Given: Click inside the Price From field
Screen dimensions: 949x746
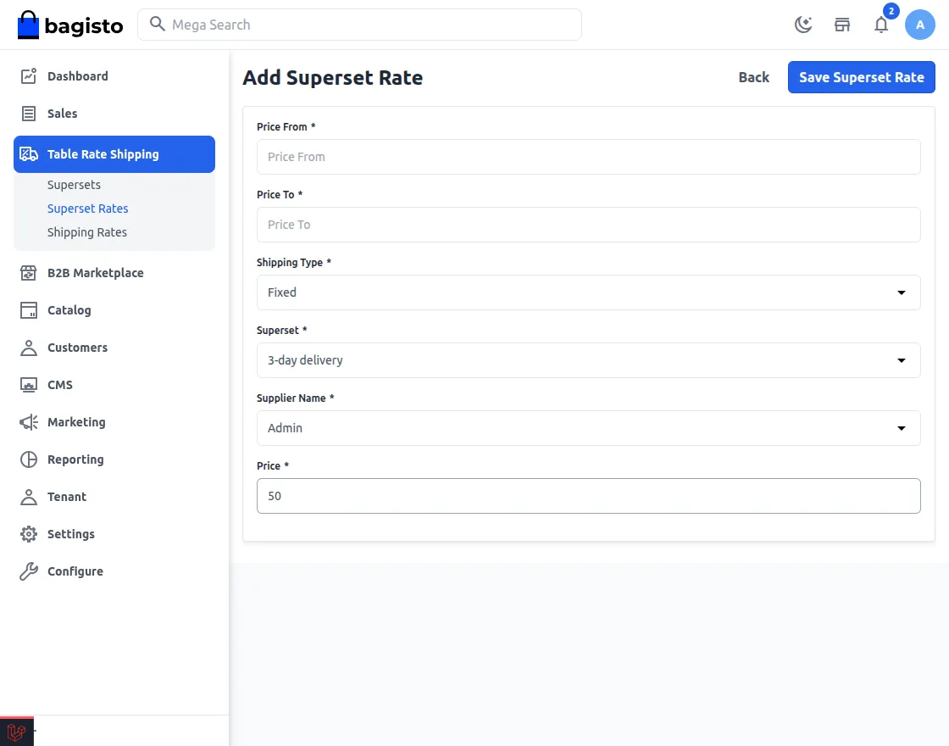Looking at the screenshot, I should (x=588, y=156).
